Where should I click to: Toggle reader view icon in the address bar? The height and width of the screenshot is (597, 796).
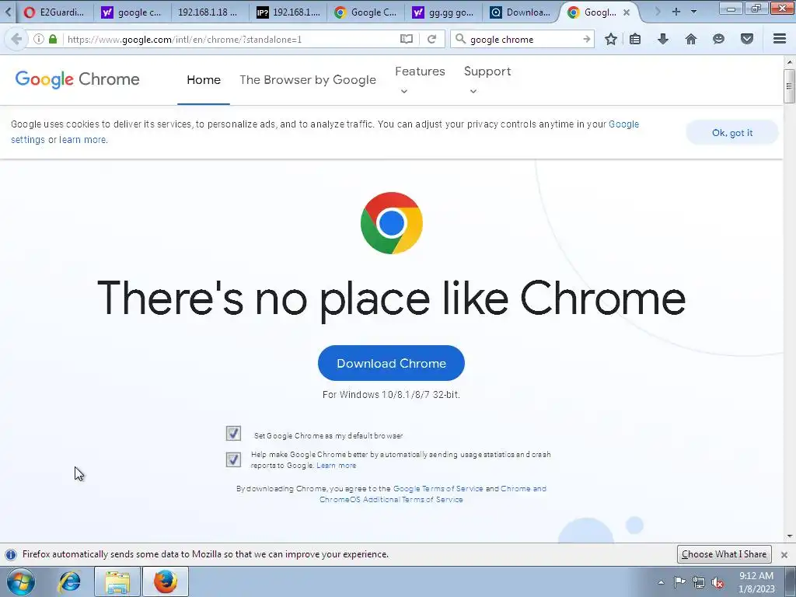(406, 39)
